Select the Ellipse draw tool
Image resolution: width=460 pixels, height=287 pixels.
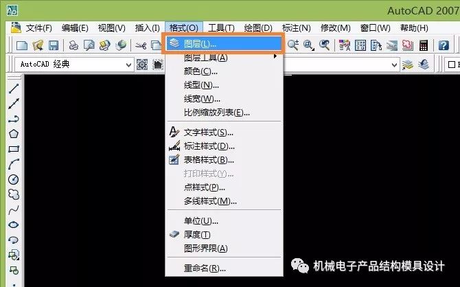pos(14,225)
